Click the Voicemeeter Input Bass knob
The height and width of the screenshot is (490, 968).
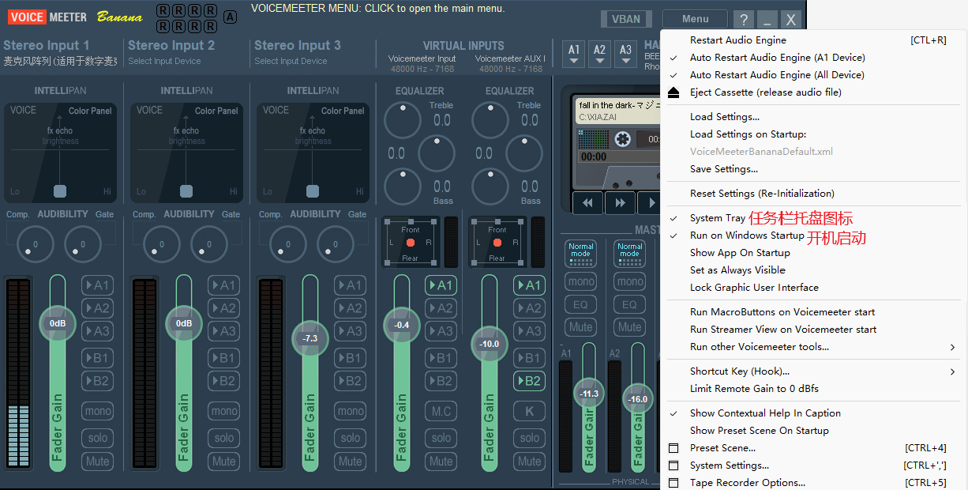pos(403,187)
